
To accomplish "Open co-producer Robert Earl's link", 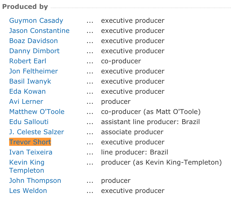I will tap(28, 61).
